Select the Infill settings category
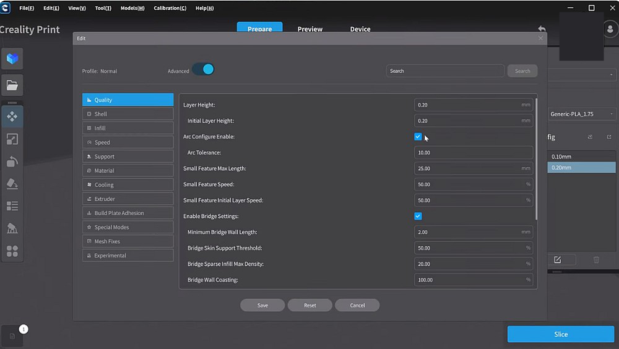619x349 pixels. (x=128, y=128)
